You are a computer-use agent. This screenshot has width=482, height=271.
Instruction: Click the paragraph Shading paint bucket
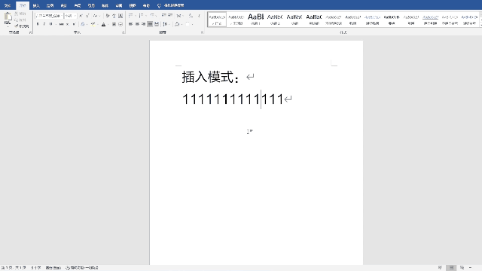coord(177,24)
